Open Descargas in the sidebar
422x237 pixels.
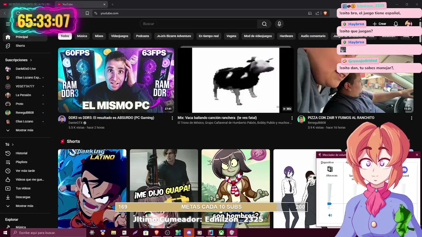point(25,197)
